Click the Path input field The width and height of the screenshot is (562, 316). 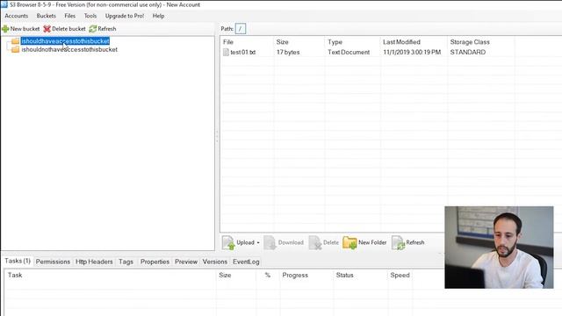(240, 29)
